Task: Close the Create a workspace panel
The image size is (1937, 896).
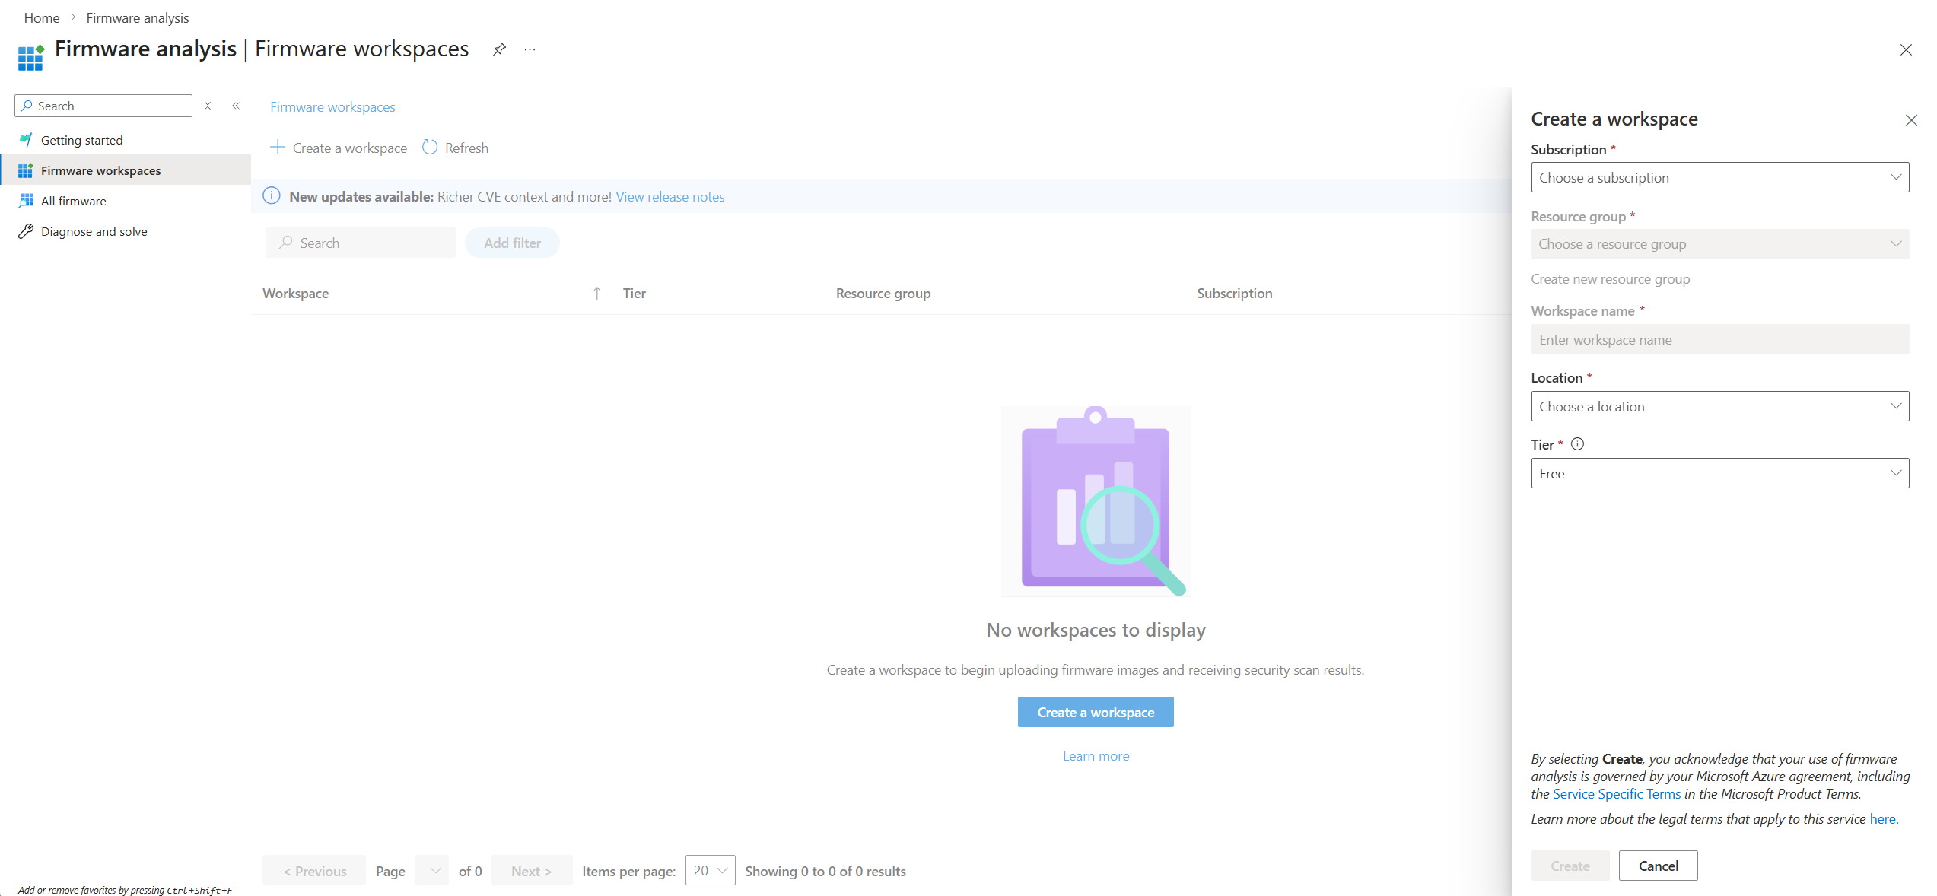Action: (1911, 120)
